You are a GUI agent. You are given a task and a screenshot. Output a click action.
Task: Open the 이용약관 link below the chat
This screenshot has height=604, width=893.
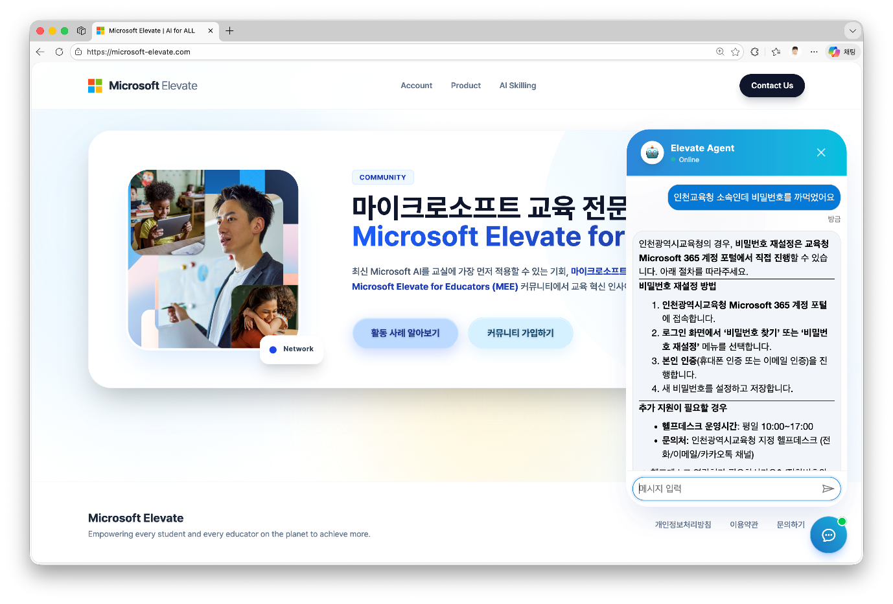pyautogui.click(x=743, y=524)
